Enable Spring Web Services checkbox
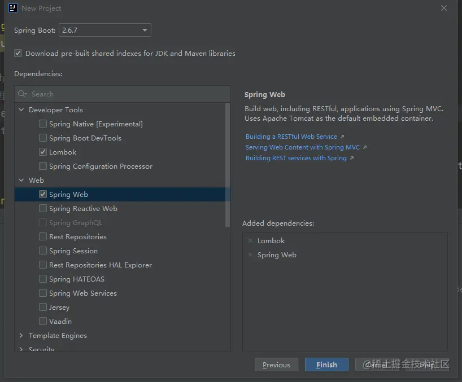The width and height of the screenshot is (462, 382). point(43,293)
